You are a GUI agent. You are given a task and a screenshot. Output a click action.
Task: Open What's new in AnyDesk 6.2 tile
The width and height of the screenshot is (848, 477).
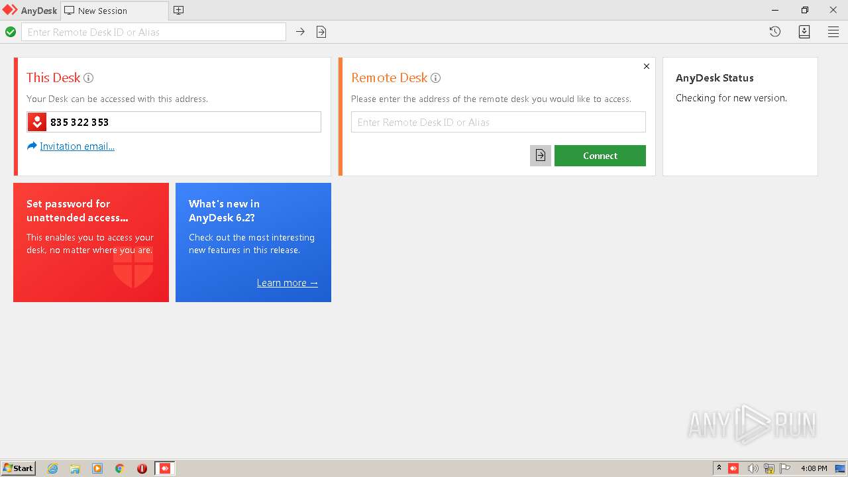[x=253, y=242]
